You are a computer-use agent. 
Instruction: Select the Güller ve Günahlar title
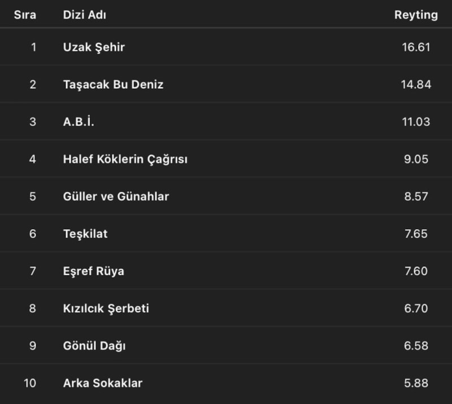[x=116, y=196]
